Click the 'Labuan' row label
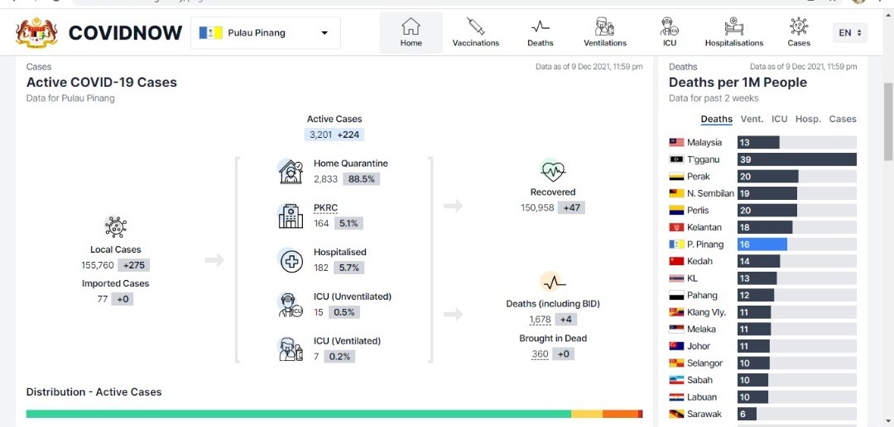Image resolution: width=894 pixels, height=427 pixels. [702, 397]
